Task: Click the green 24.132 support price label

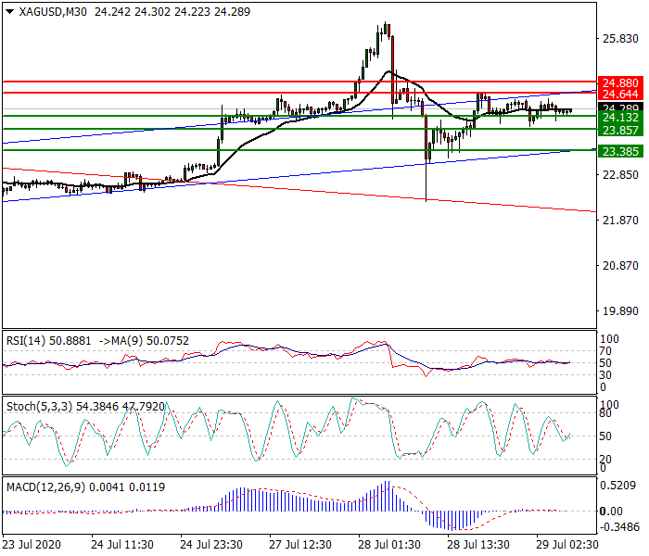Action: pos(620,118)
